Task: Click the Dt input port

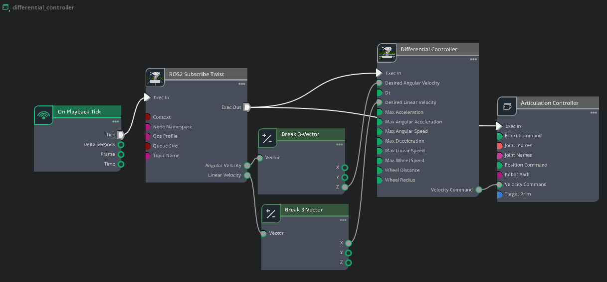Action: coord(380,93)
